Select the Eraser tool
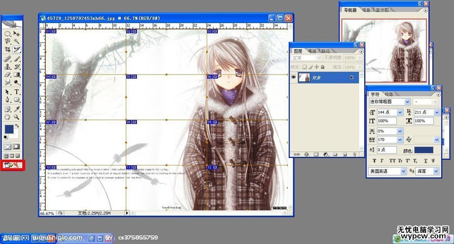 (x=8, y=74)
